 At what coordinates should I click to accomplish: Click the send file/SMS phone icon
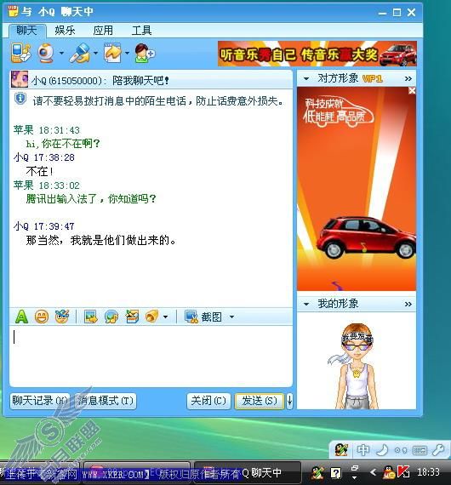point(21,53)
